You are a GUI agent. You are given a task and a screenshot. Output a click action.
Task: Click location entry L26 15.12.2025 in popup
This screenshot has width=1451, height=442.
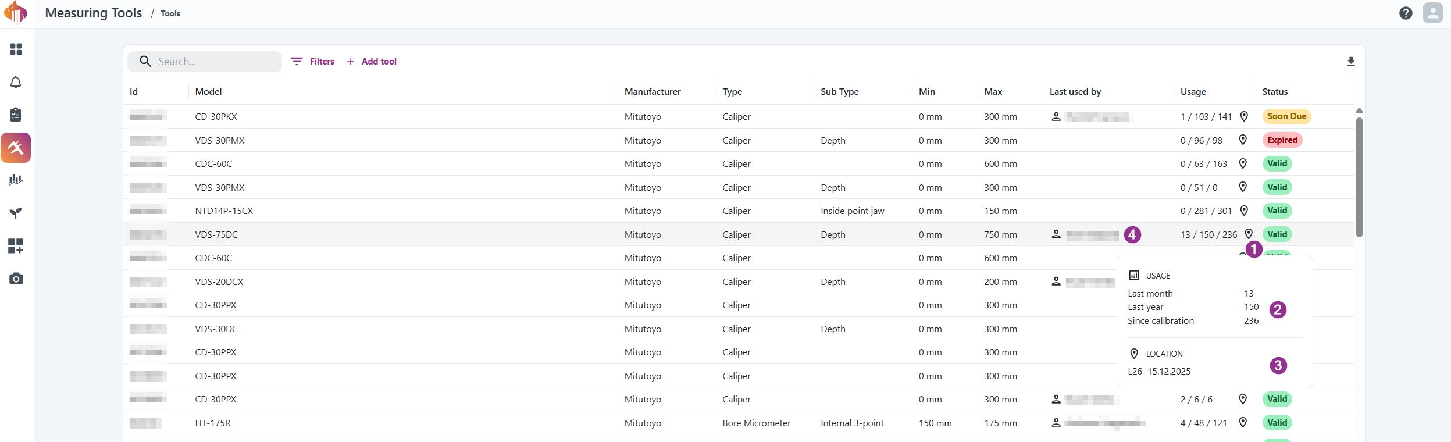click(1159, 371)
